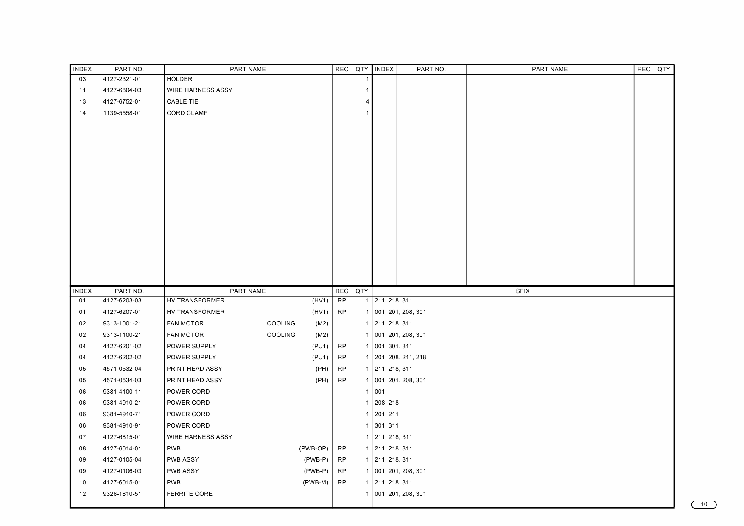The image size is (744, 526).
Task: Select the HOLDER part name
Action: (179, 79)
